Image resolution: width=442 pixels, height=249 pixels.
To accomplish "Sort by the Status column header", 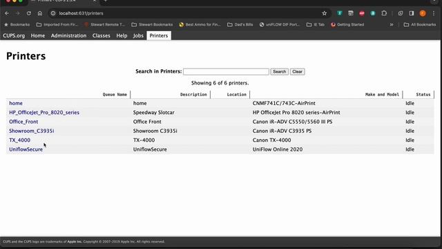I will (423, 95).
